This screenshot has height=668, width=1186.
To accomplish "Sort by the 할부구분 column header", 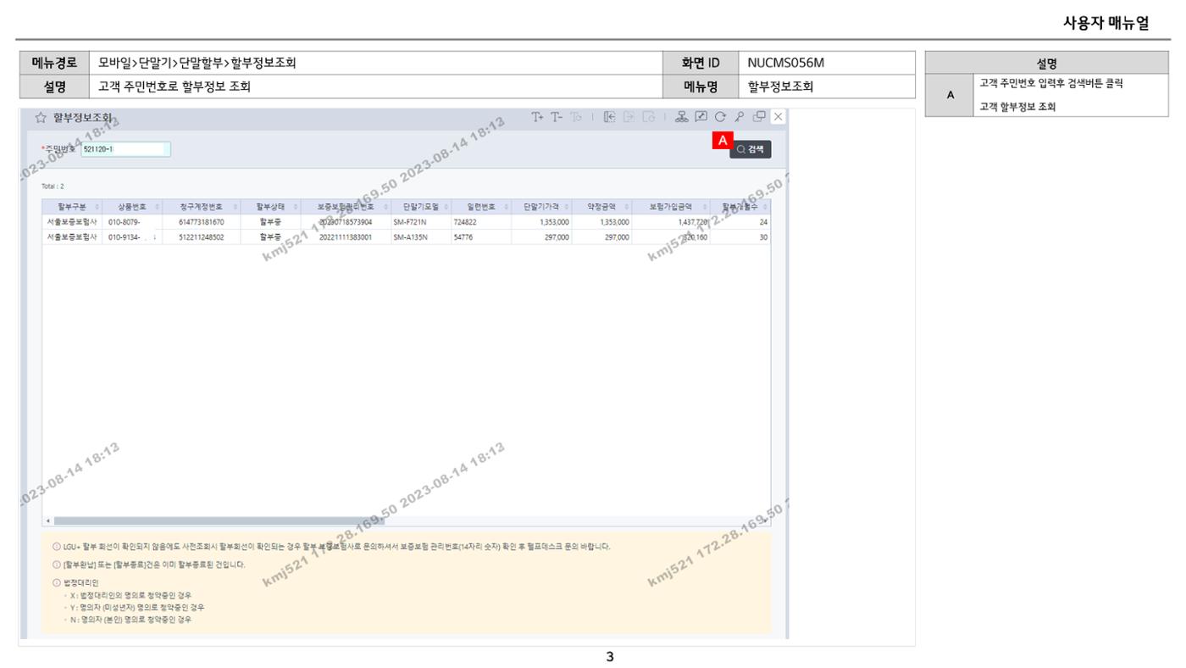I will click(x=71, y=206).
